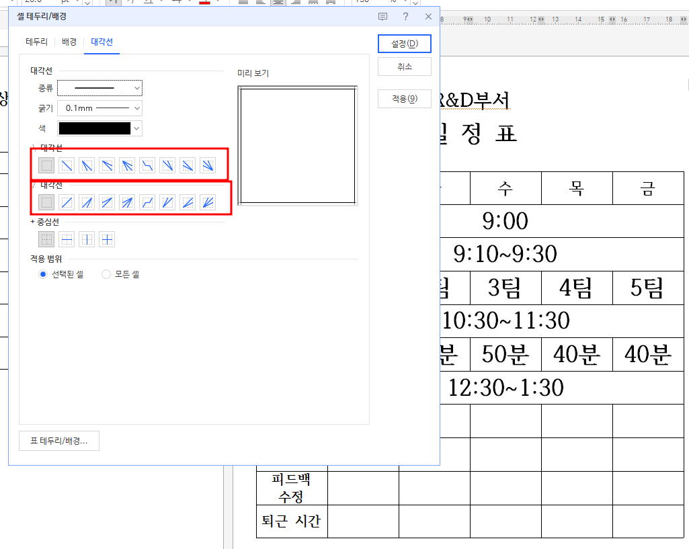The image size is (689, 549).
Task: Click the black line color swatch
Action: (x=95, y=128)
